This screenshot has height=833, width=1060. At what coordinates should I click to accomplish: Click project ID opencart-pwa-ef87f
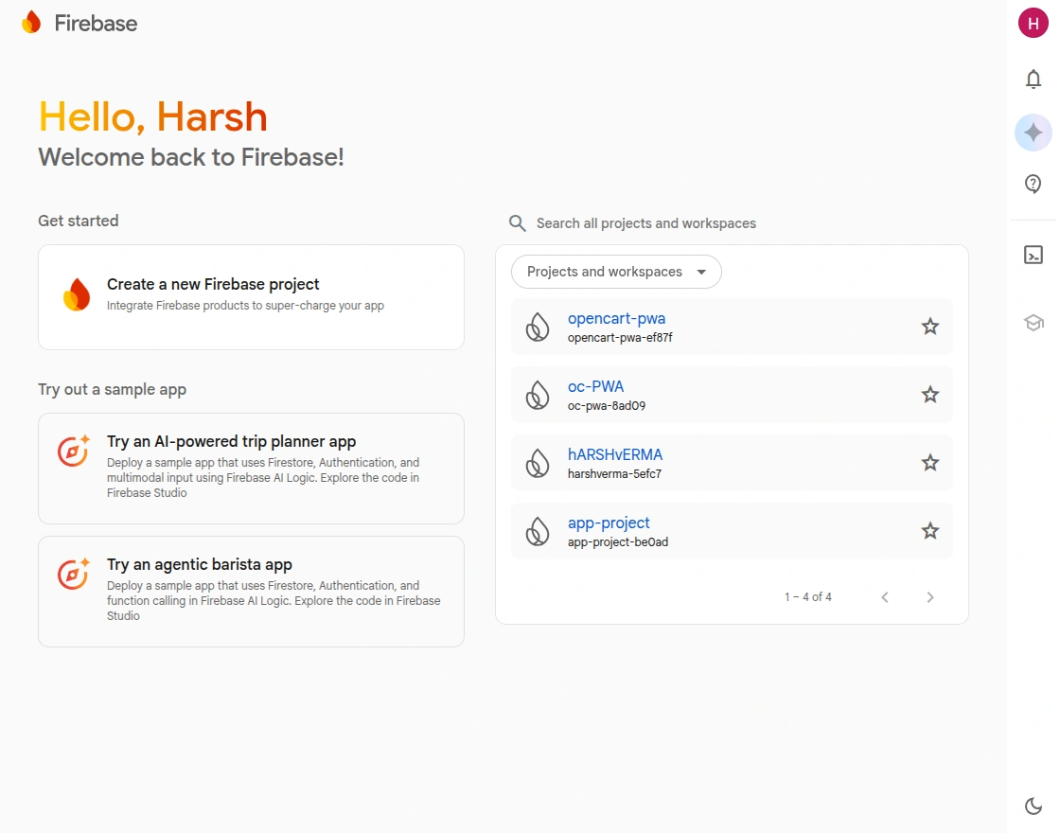pos(620,337)
